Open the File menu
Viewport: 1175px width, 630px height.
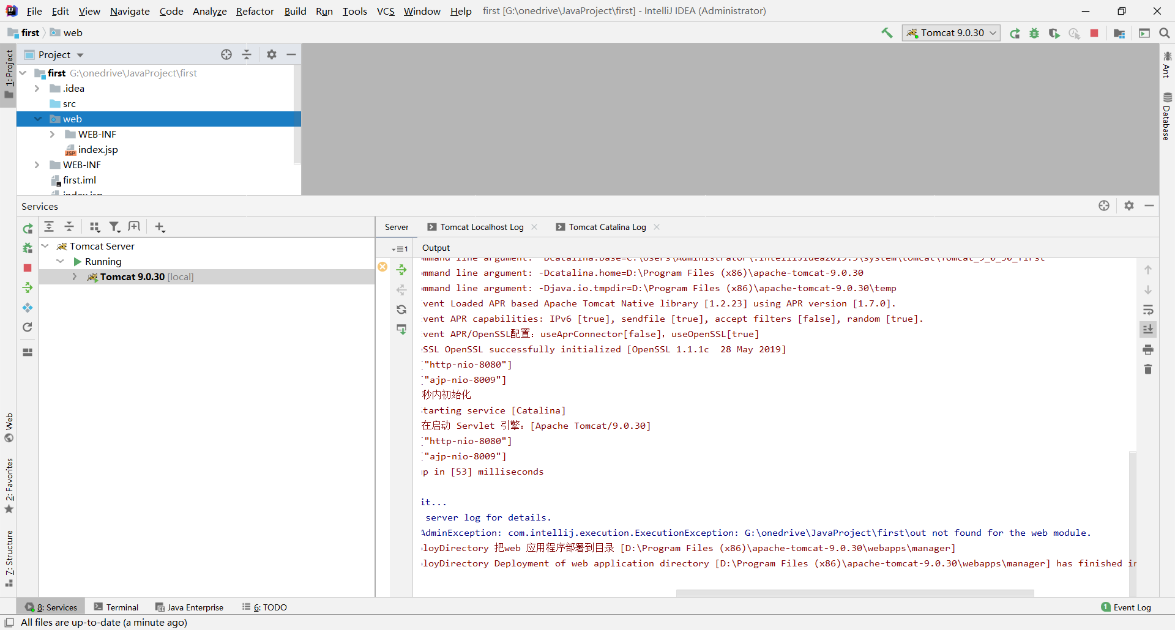tap(34, 11)
